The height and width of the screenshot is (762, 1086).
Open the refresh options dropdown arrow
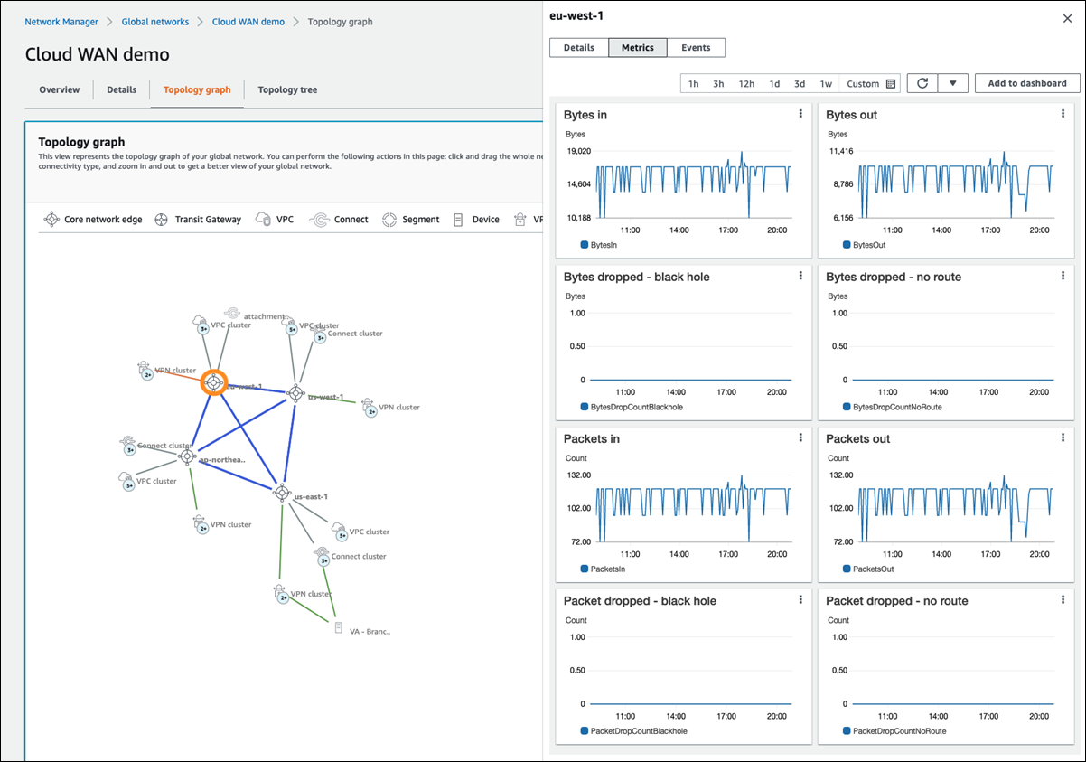click(954, 82)
